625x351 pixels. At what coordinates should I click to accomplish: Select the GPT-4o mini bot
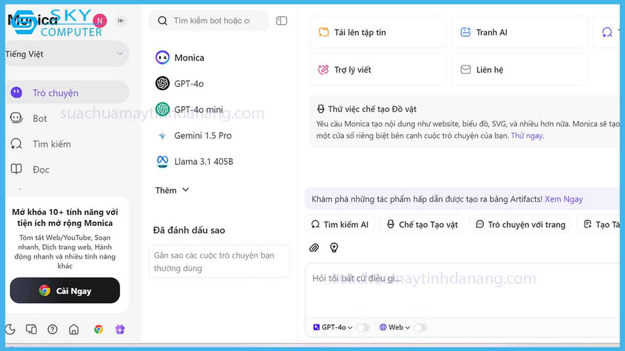[189, 109]
